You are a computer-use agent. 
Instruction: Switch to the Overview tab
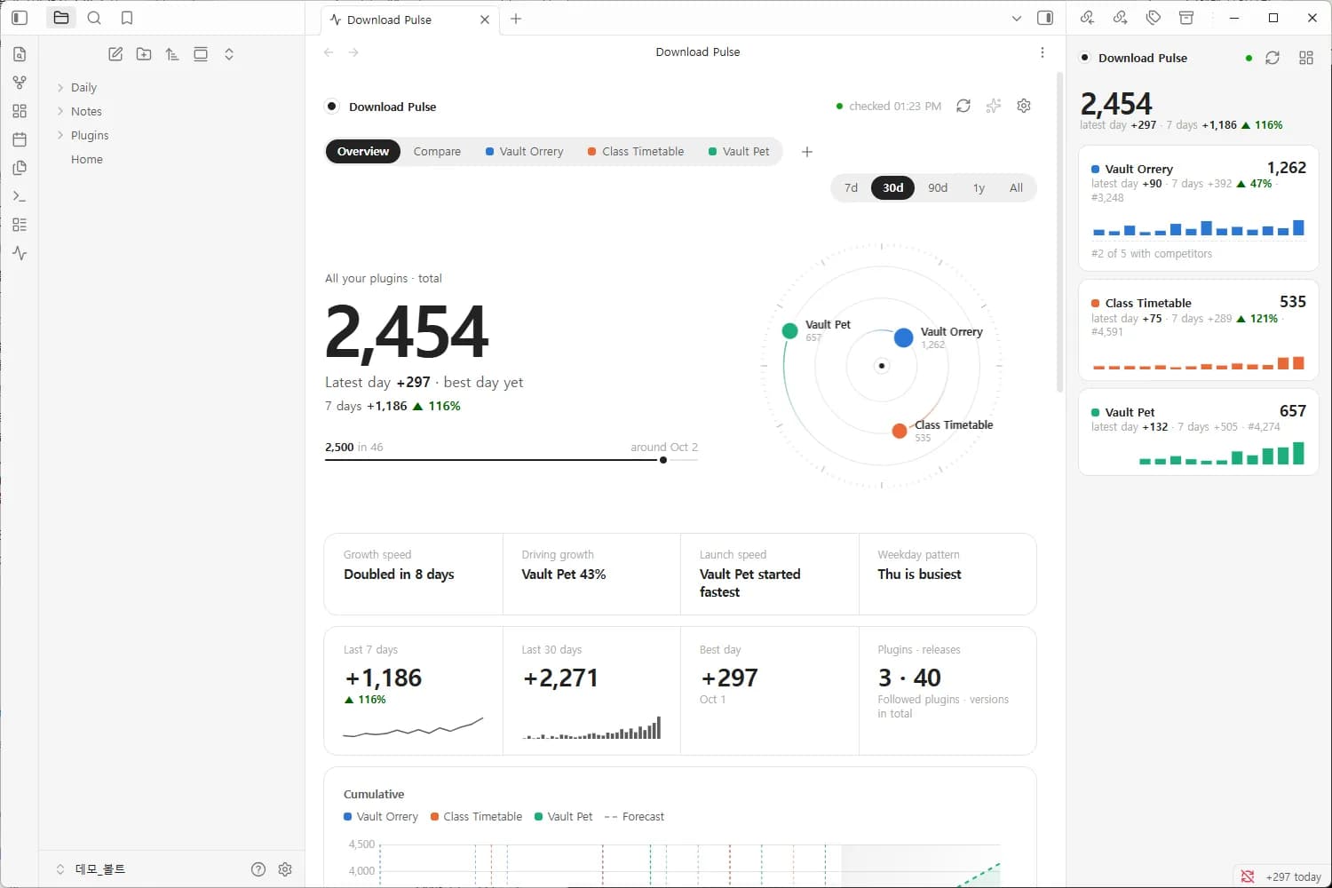click(362, 152)
